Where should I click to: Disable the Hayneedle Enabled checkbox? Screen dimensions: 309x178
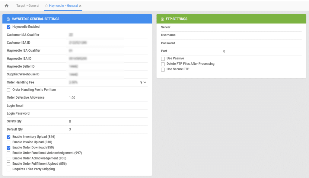pos(9,27)
